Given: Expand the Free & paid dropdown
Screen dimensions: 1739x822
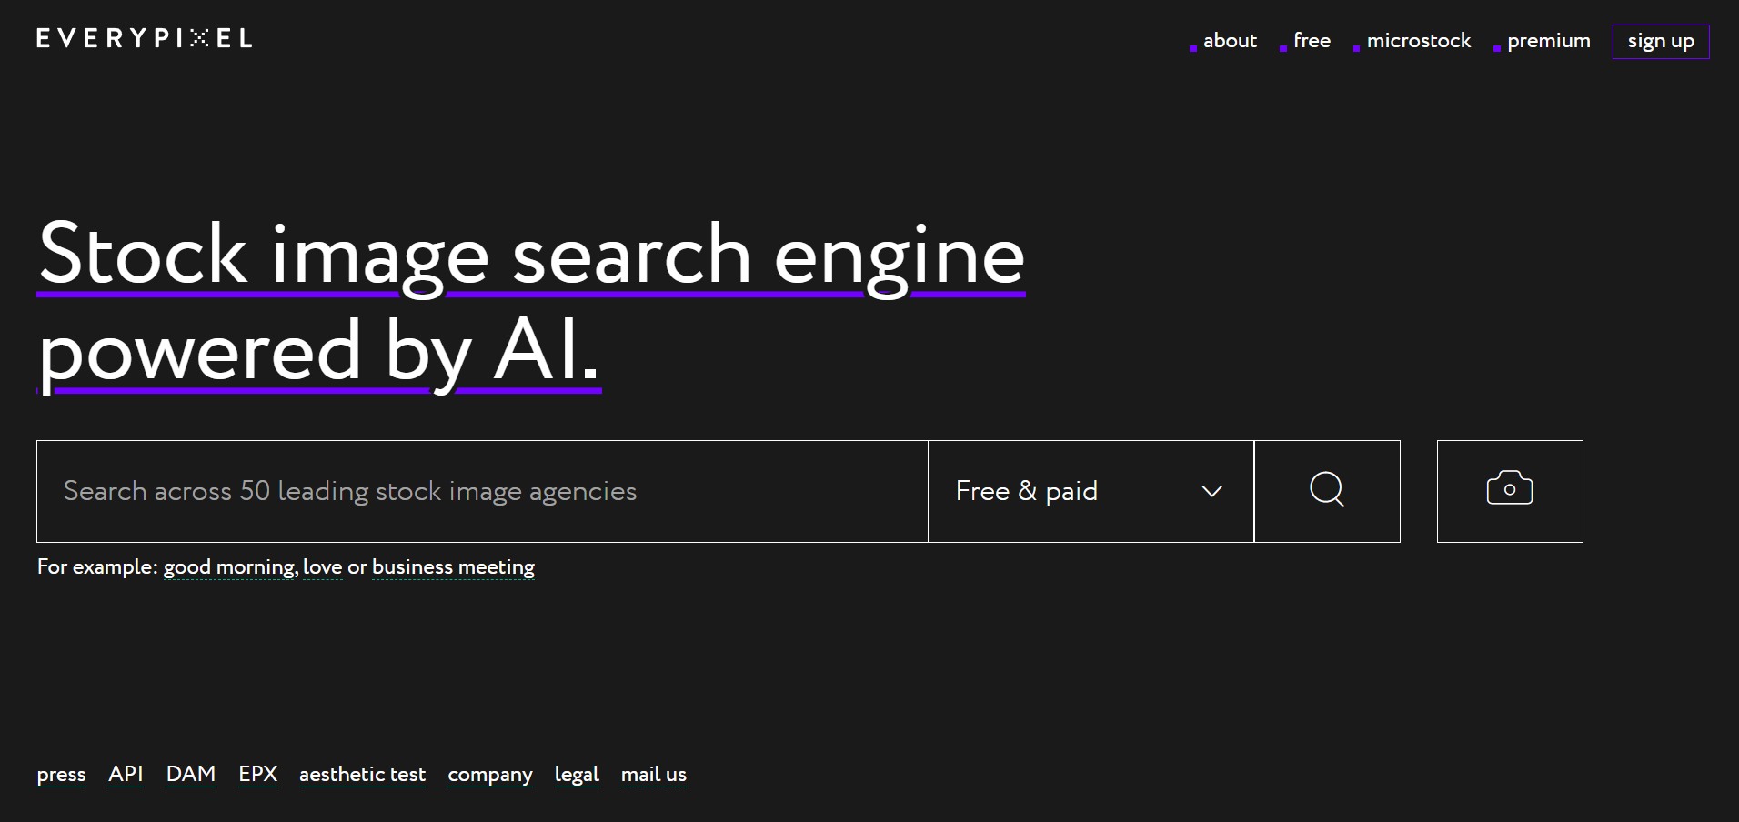Looking at the screenshot, I should click(1091, 491).
